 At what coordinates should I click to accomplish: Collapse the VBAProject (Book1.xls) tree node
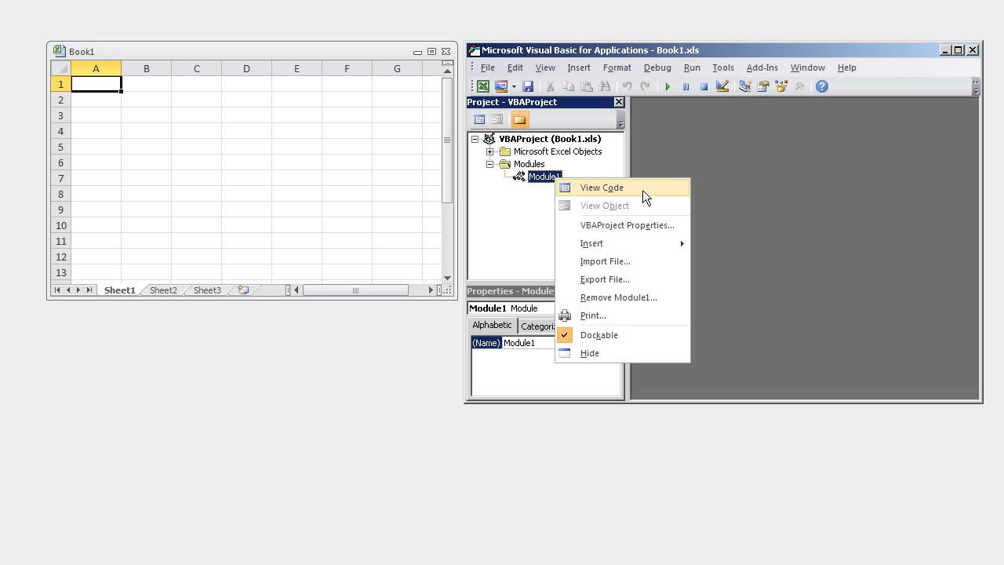click(475, 139)
